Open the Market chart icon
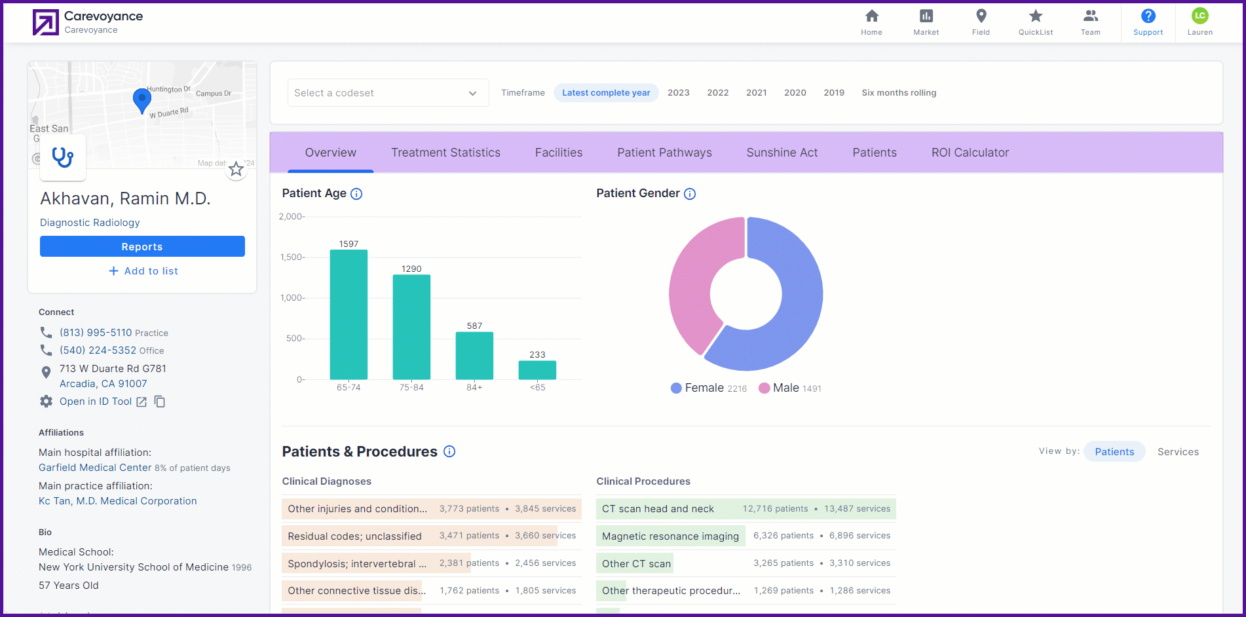Image resolution: width=1246 pixels, height=617 pixels. (926, 16)
